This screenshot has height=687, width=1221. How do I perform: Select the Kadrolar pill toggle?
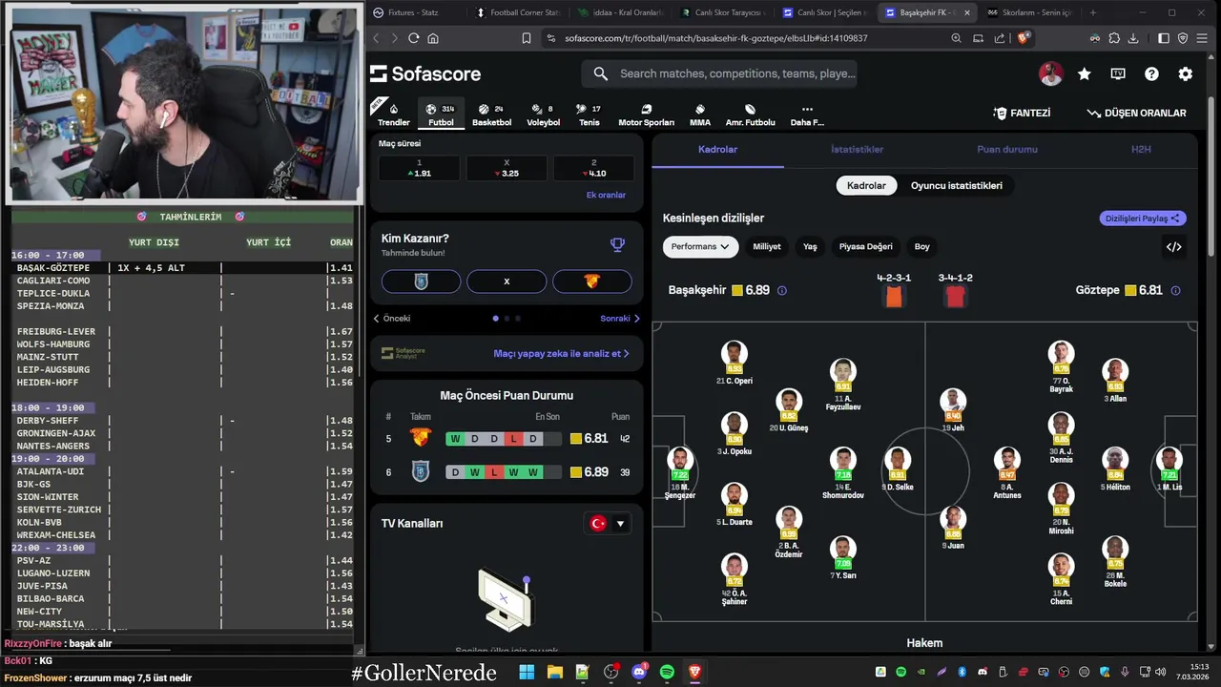click(866, 185)
